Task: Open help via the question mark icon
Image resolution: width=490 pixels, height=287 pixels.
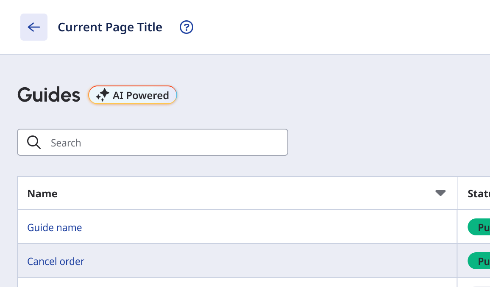Action: tap(187, 27)
